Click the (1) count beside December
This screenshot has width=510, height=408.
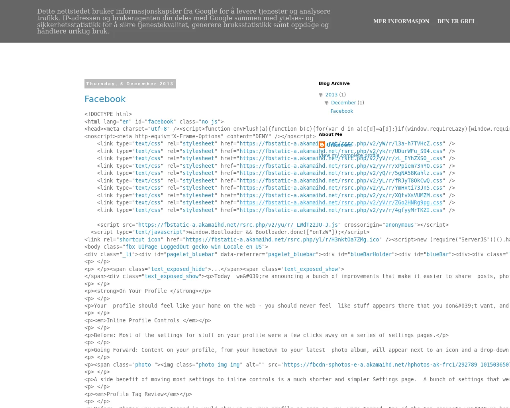pos(361,103)
